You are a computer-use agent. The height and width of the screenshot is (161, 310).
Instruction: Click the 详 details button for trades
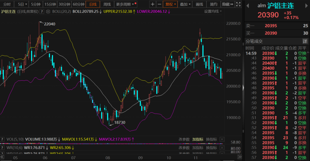click(x=305, y=41)
